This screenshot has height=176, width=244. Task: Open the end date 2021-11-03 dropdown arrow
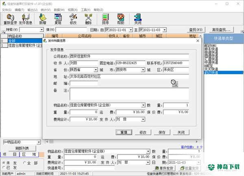(165, 30)
